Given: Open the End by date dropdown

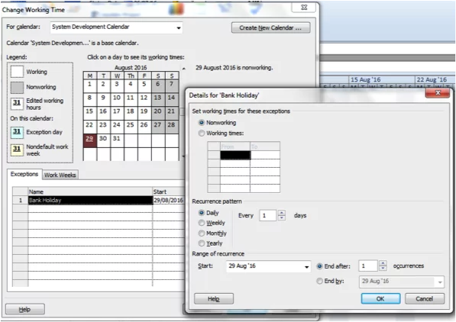Looking at the screenshot, I should pyautogui.click(x=440, y=282).
